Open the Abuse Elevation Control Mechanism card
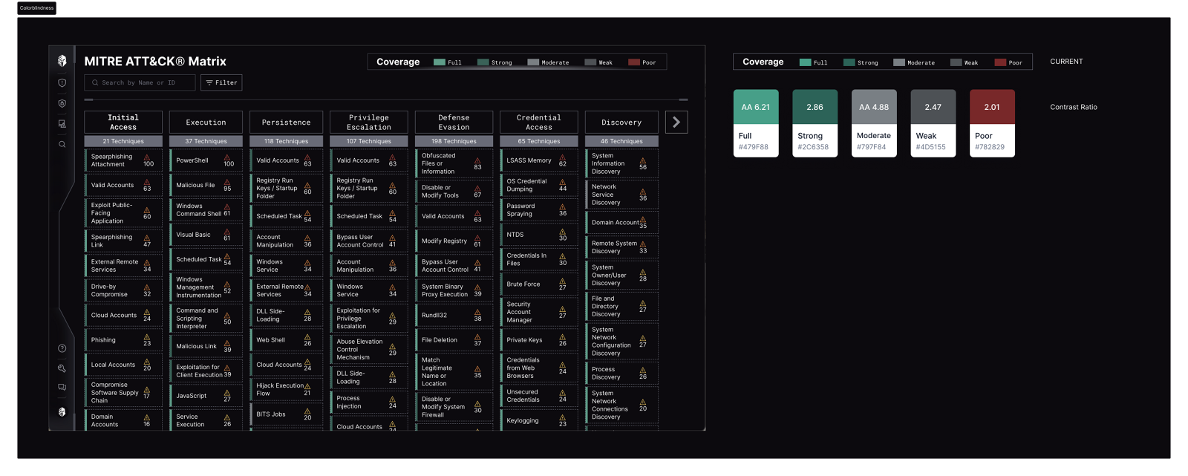Image resolution: width=1188 pixels, height=476 pixels. [x=368, y=349]
